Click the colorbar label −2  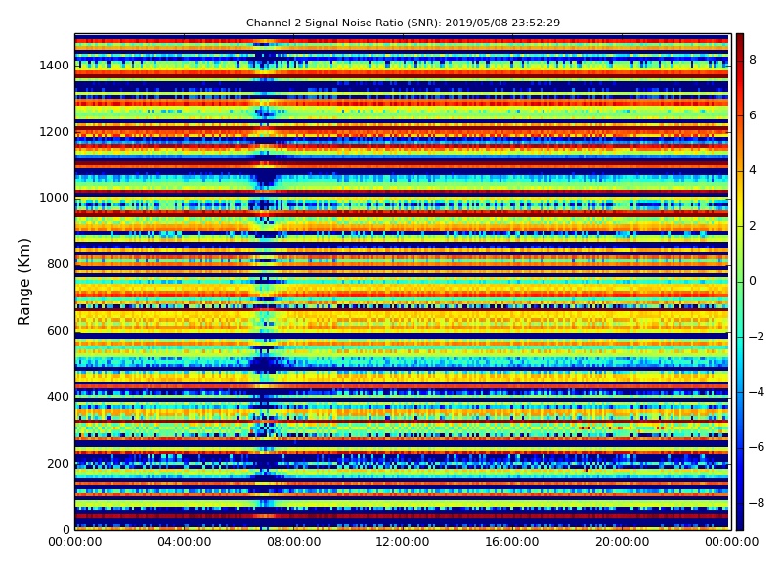(x=757, y=337)
